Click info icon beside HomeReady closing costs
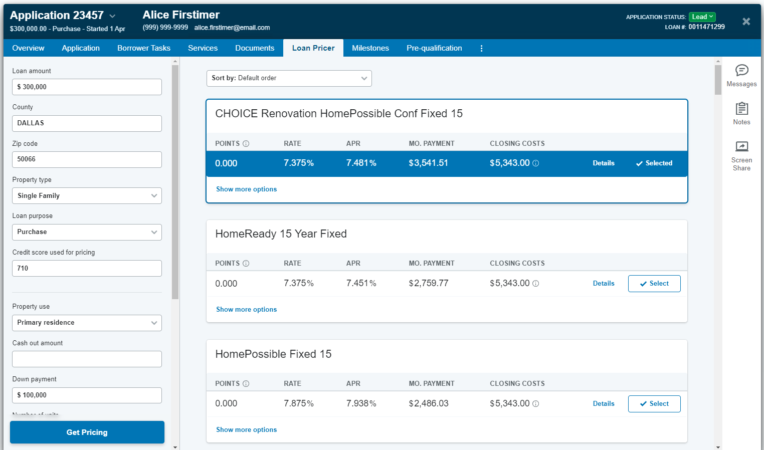 coord(535,284)
